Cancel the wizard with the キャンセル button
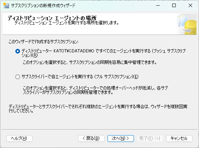The width and height of the screenshot is (199, 148). pos(179,138)
